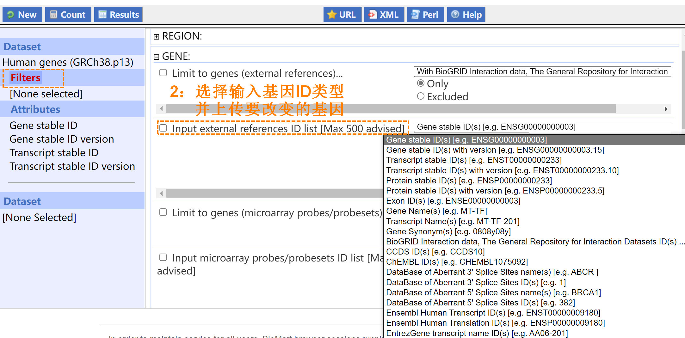685x338 pixels.
Task: Click the top Dataset heading
Action: tap(22, 47)
